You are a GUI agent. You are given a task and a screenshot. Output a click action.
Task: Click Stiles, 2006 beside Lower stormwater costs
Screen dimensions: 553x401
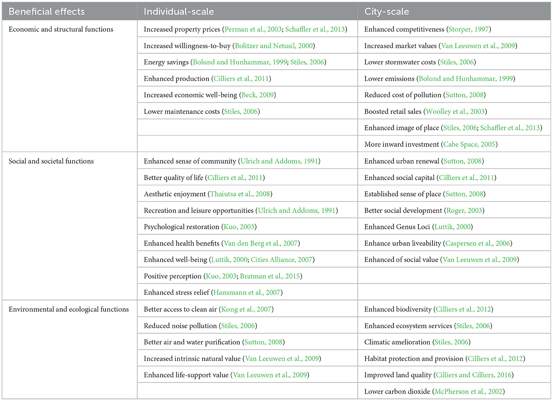click(457, 62)
